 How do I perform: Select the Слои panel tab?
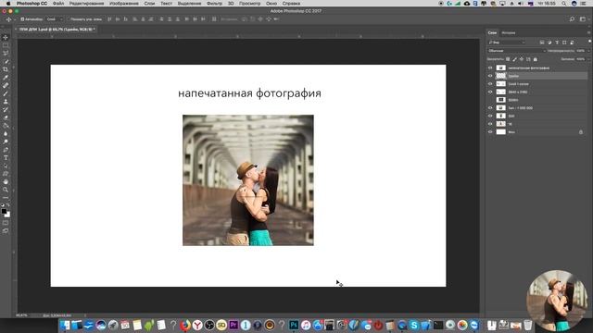click(492, 33)
